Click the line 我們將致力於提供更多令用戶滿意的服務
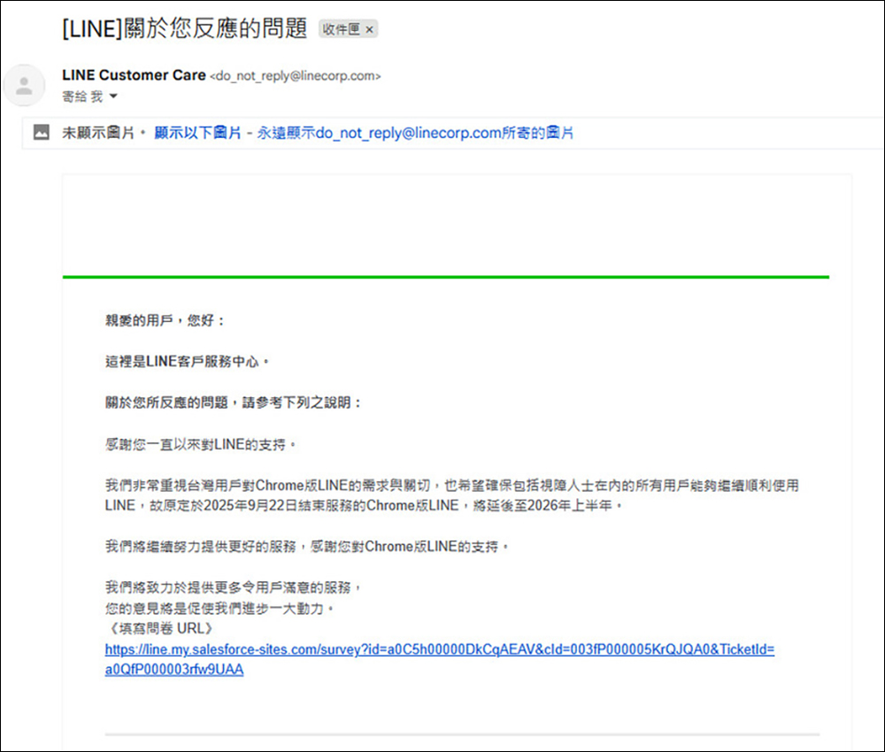Viewport: 885px width, 752px height. coord(233,587)
